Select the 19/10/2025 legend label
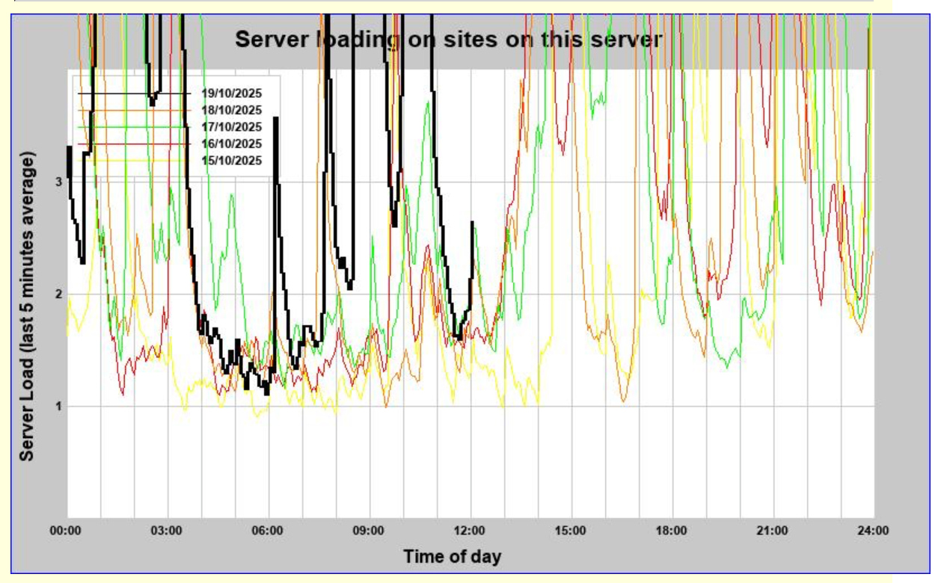The image size is (944, 583). (231, 93)
